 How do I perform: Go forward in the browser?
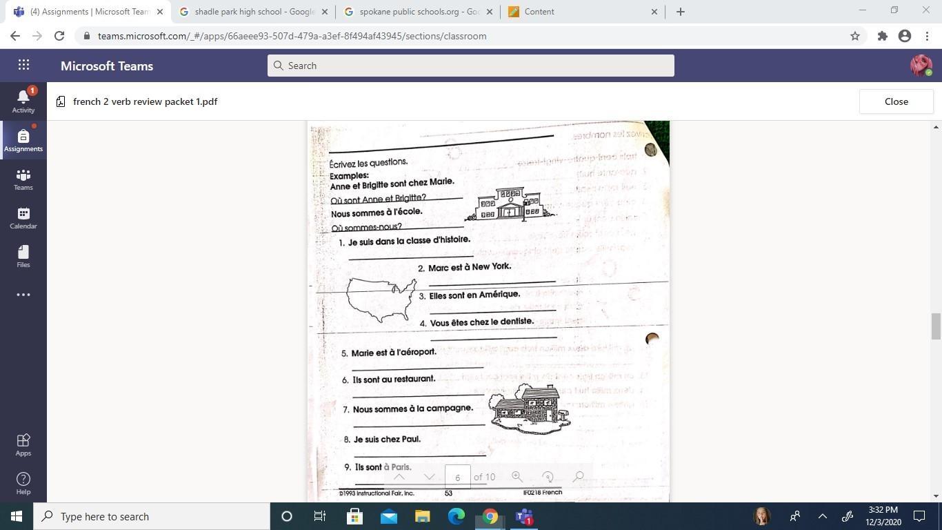point(37,36)
